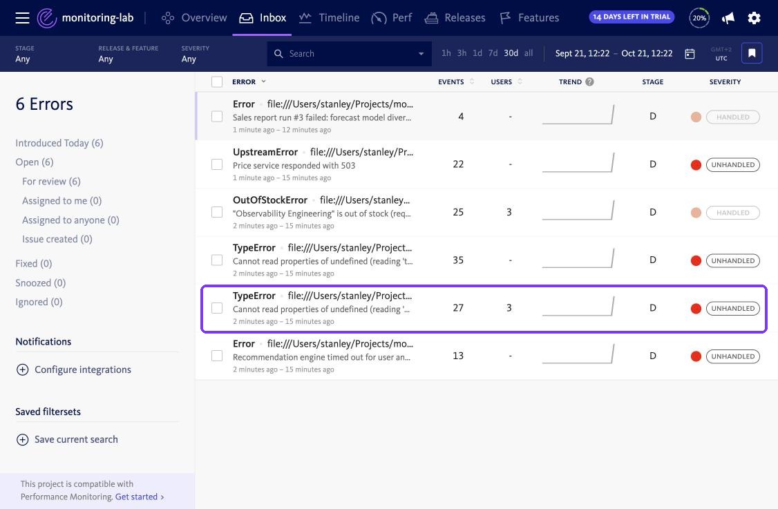Go to the Features tab
This screenshot has height=509, width=778.
529,18
